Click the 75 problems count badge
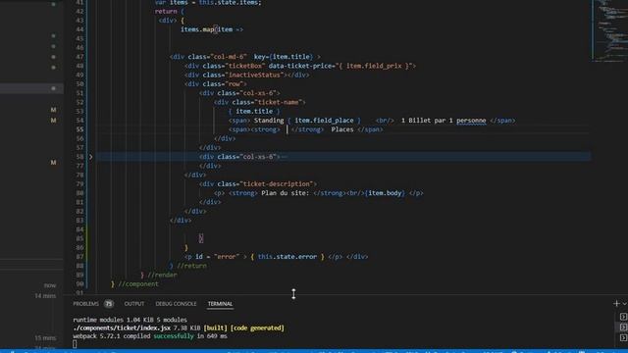The image size is (628, 353). (x=109, y=304)
